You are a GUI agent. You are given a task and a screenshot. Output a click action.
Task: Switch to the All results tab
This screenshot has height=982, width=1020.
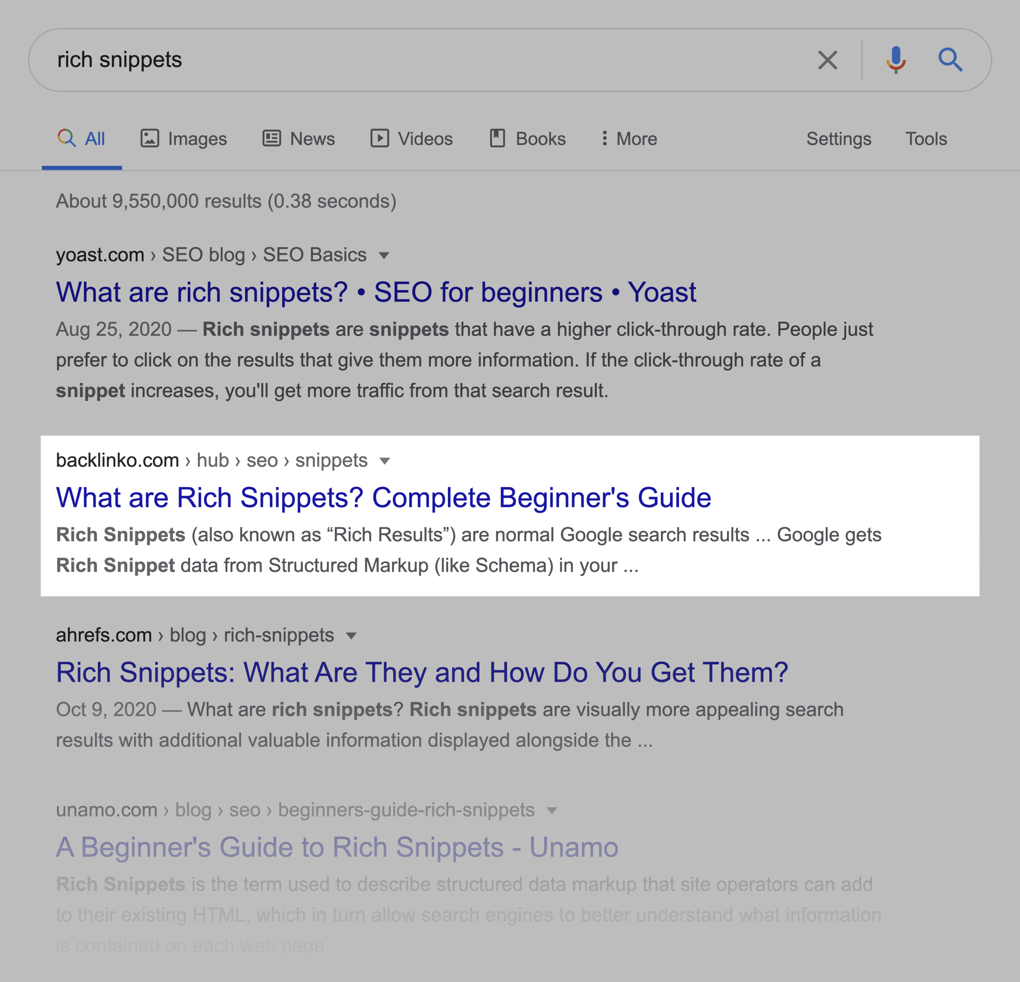tap(82, 139)
